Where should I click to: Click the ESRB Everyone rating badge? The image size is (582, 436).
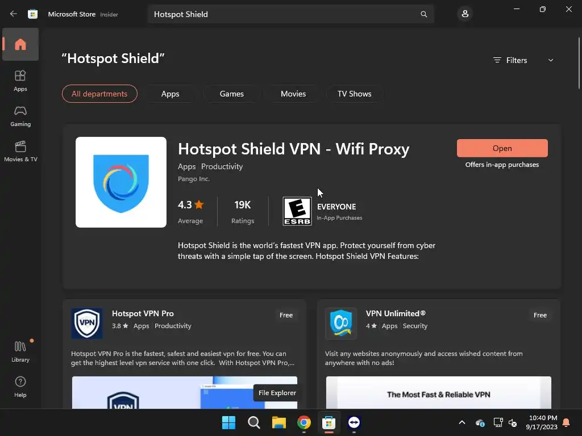click(297, 211)
